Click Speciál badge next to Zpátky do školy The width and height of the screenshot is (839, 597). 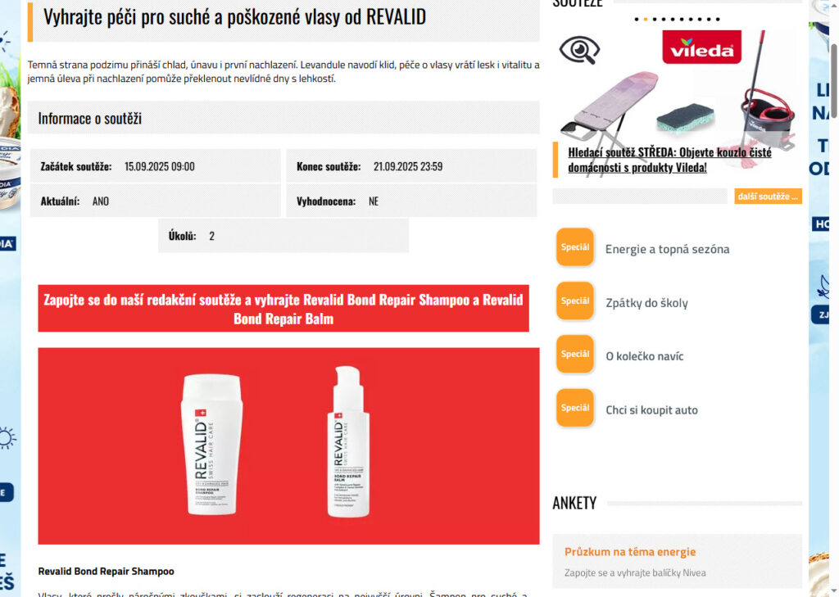[574, 301]
